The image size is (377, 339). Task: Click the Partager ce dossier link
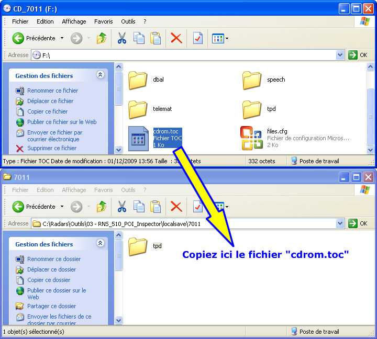51,306
